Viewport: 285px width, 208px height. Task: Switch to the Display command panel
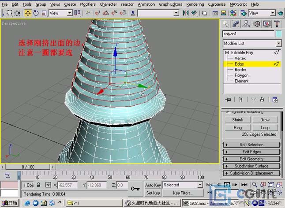266,24
